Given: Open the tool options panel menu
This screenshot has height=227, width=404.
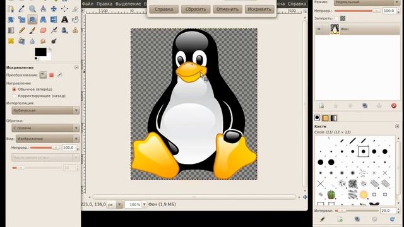Looking at the screenshot, I should (x=76, y=67).
